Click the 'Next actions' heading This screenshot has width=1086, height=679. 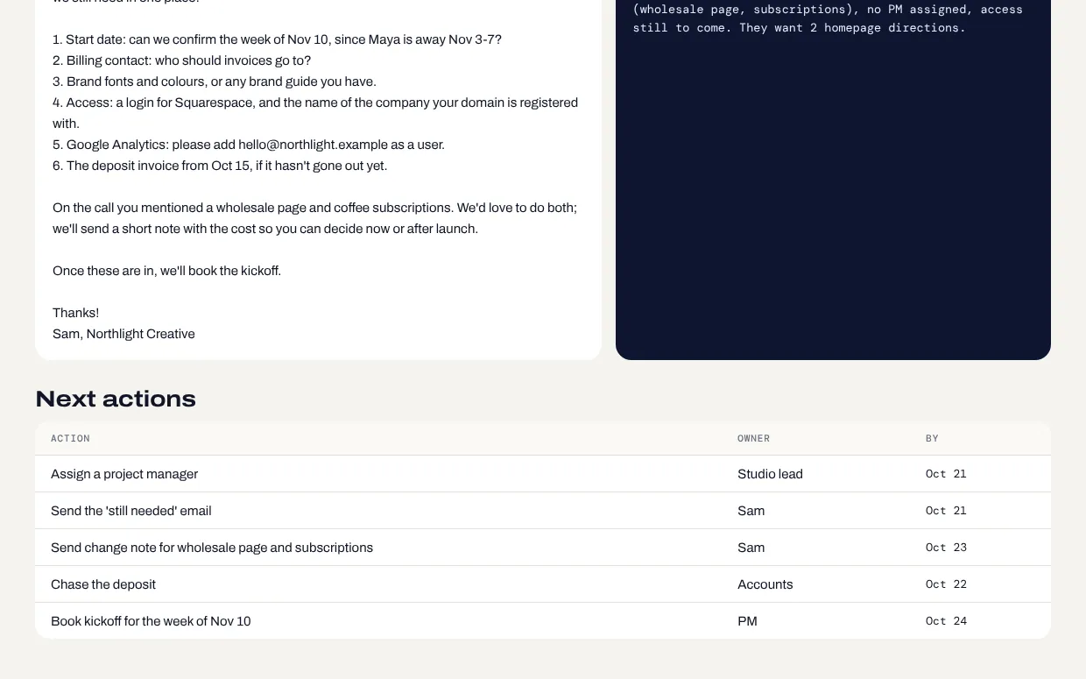116,399
